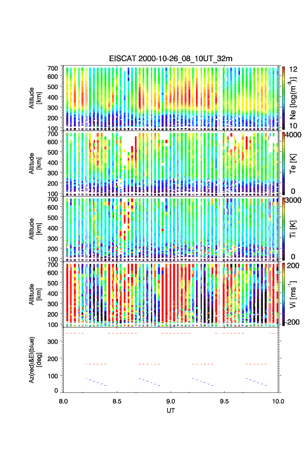305x458 pixels.
Task: Click the 8.0 tick label on UT axis
Action: pyautogui.click(x=63, y=401)
